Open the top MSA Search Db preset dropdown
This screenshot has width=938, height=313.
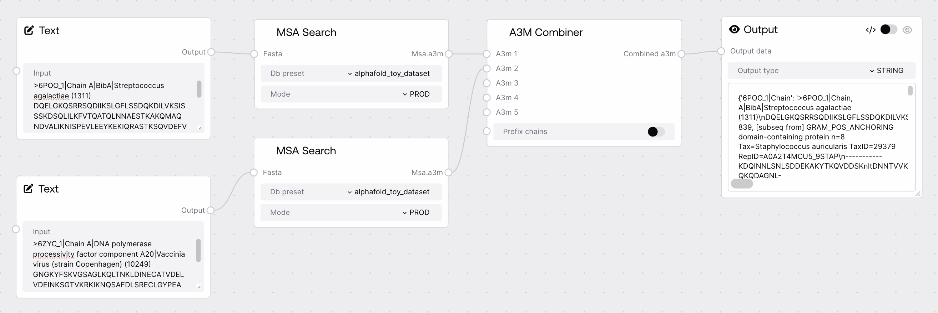pos(388,73)
